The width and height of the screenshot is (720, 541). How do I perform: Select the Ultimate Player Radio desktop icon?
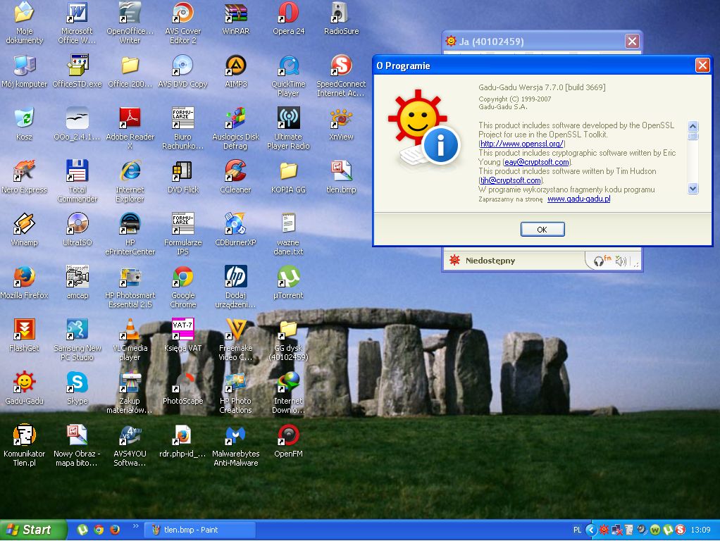(x=288, y=129)
